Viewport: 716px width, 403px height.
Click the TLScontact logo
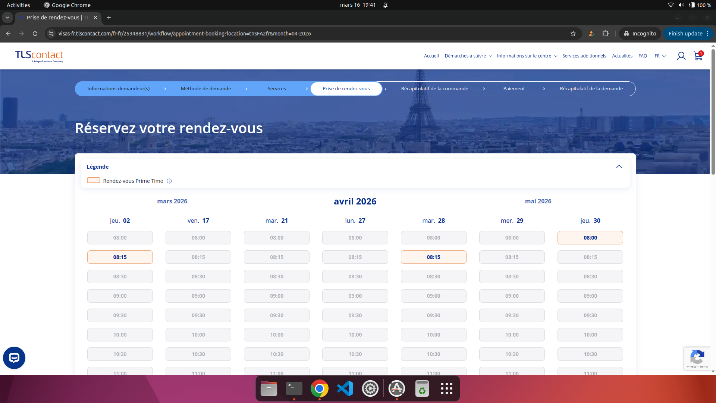(39, 56)
